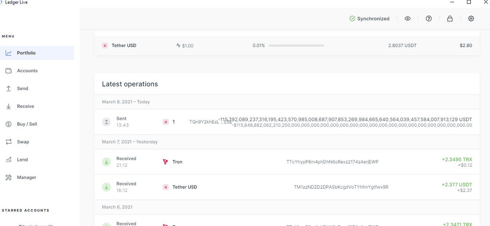Click the Latest operations heading
Image resolution: width=490 pixels, height=226 pixels.
tap(130, 84)
